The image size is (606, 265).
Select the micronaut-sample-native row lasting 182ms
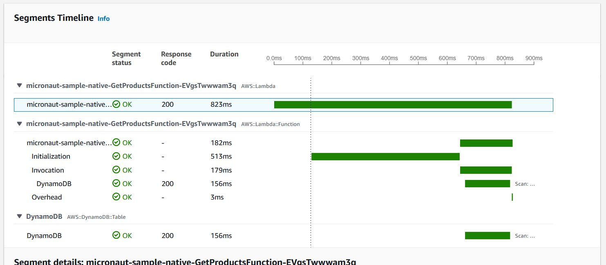point(284,143)
